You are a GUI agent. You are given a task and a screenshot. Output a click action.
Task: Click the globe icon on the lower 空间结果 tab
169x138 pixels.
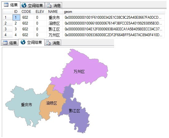tap(23, 42)
